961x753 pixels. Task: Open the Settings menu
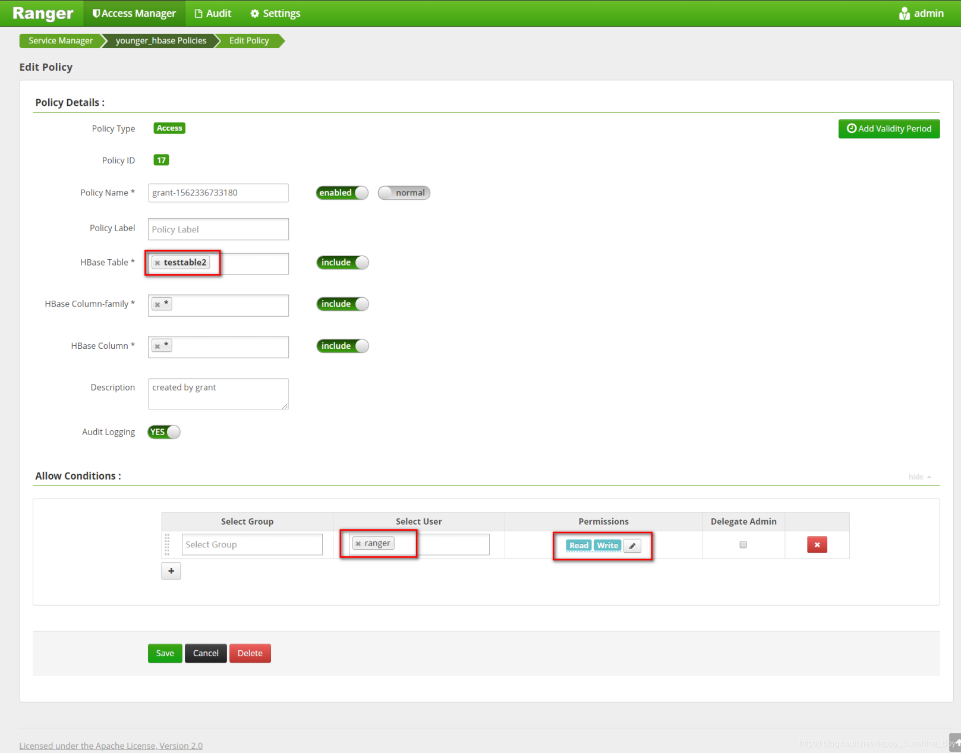[275, 13]
